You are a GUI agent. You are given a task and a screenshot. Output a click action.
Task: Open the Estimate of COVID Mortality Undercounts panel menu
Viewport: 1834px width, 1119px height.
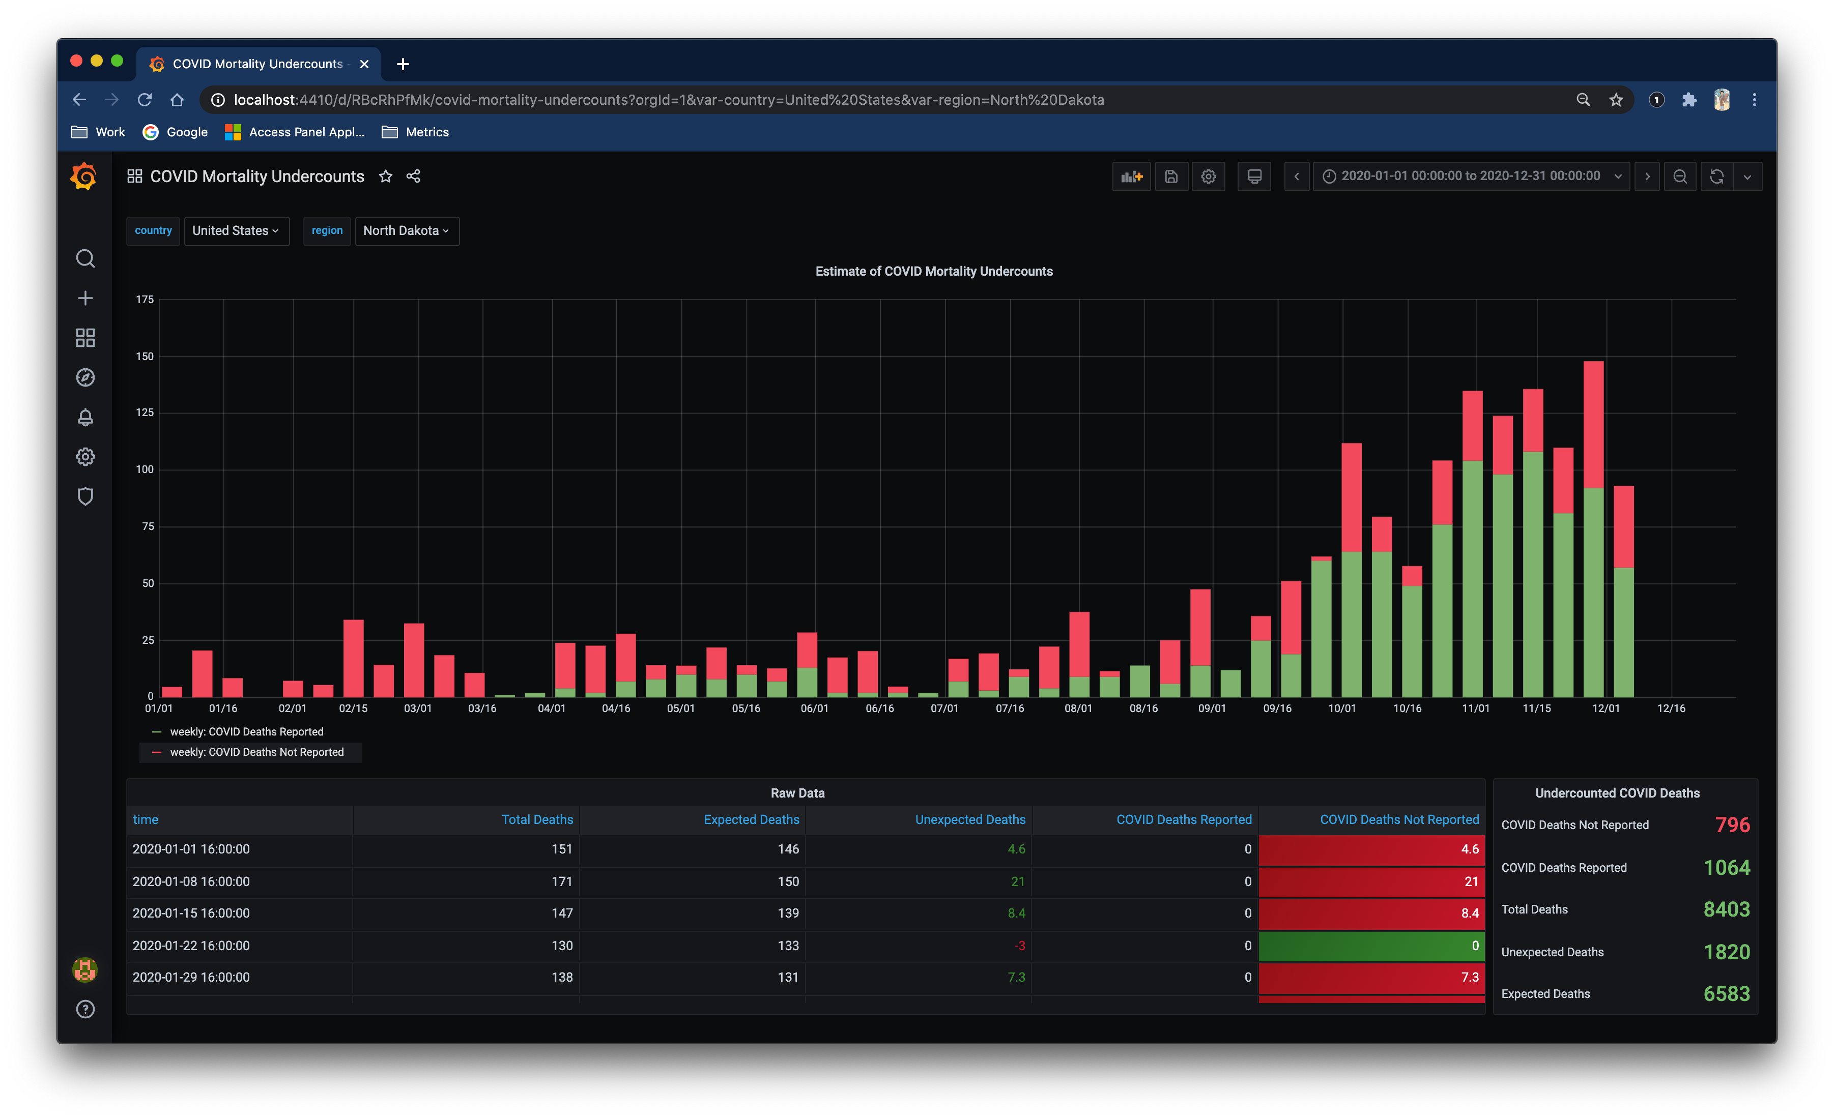(x=933, y=272)
